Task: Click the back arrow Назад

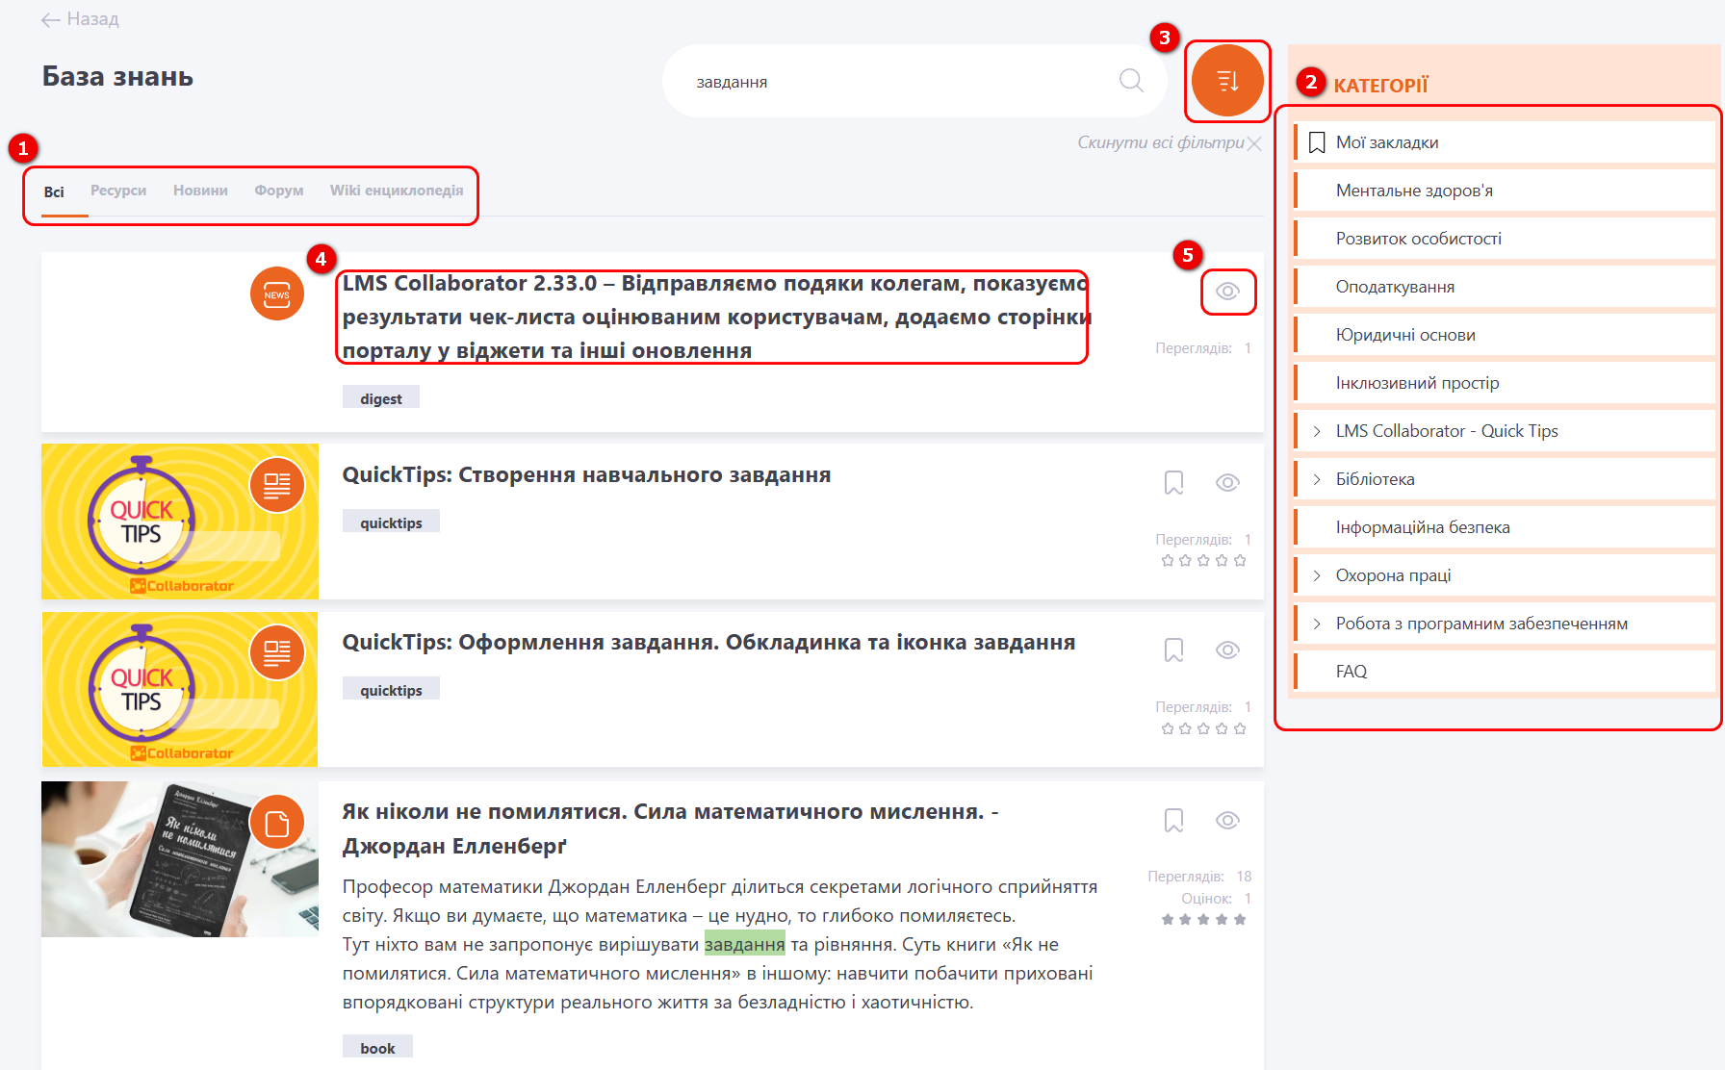Action: [80, 19]
